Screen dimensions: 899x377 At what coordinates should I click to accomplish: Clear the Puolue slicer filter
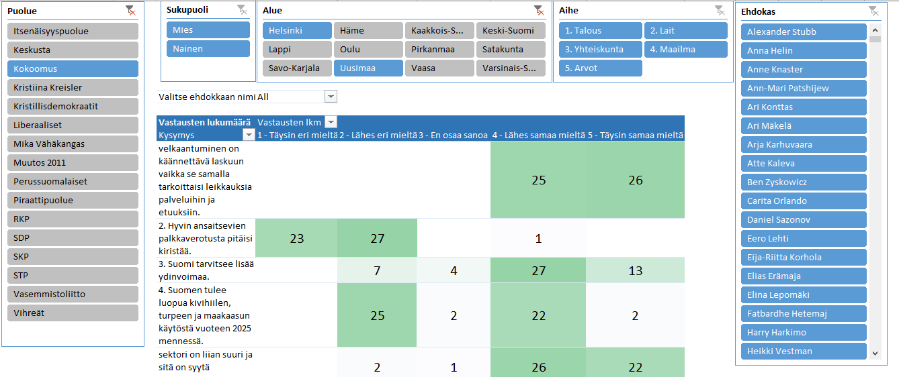[x=130, y=11]
